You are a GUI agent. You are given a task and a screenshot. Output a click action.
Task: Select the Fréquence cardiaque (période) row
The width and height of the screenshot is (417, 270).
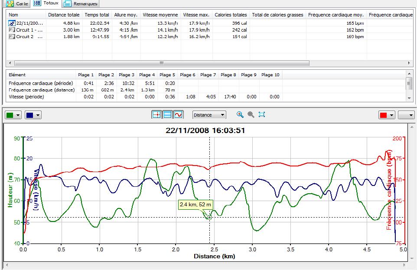coord(41,83)
